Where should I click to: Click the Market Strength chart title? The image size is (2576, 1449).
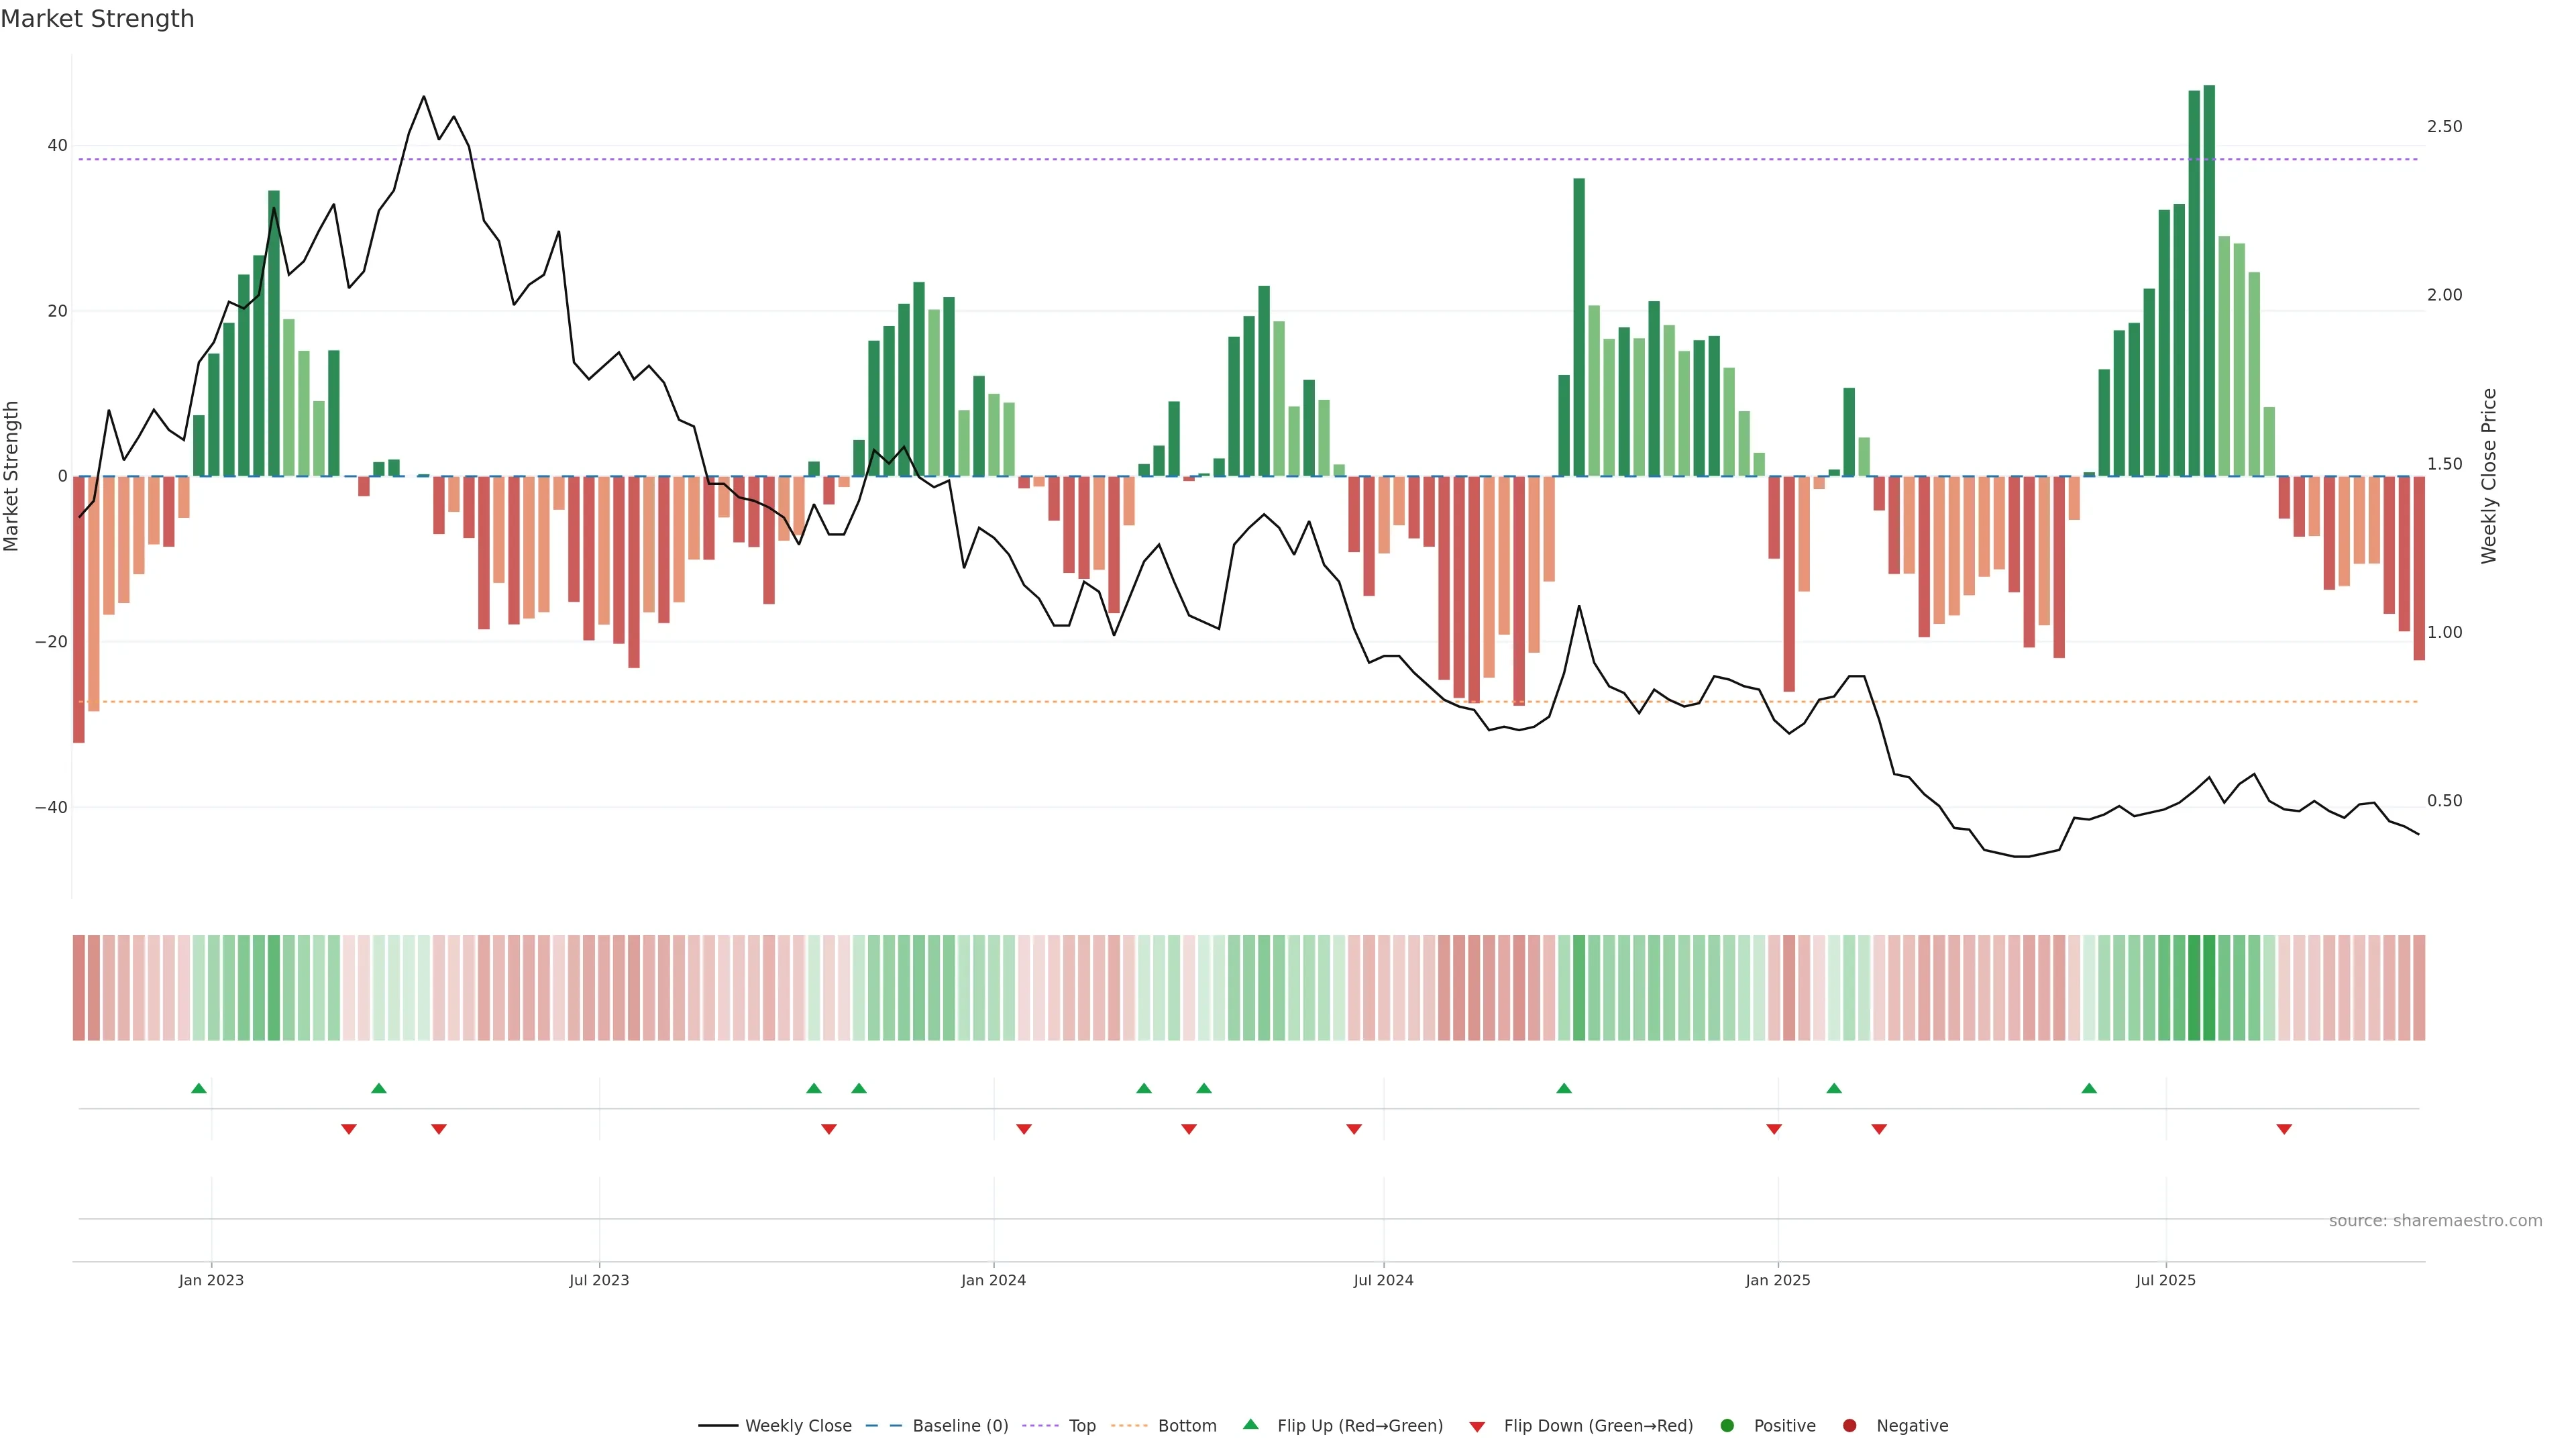point(97,19)
